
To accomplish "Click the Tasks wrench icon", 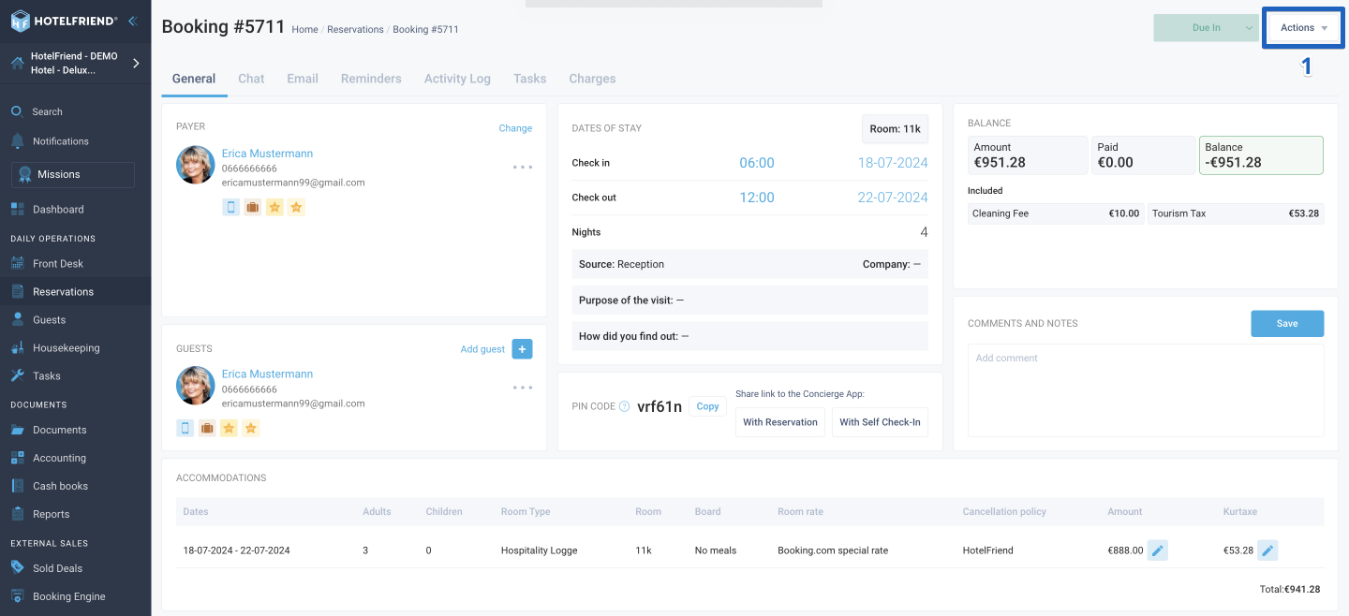I will click(17, 375).
